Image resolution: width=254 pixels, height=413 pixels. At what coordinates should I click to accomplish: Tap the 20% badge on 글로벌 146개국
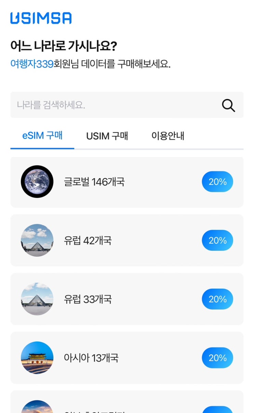click(217, 182)
